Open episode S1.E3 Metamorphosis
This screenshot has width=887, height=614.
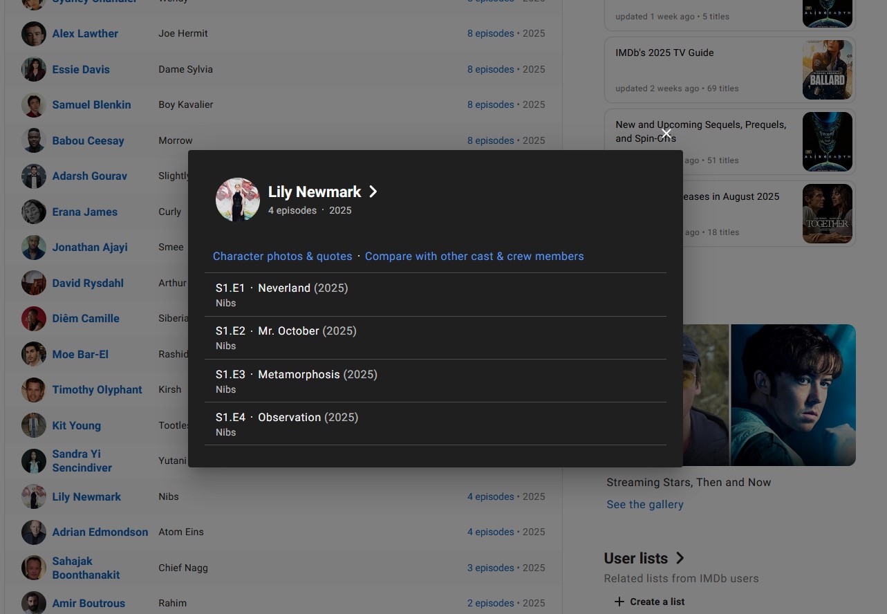coord(436,382)
